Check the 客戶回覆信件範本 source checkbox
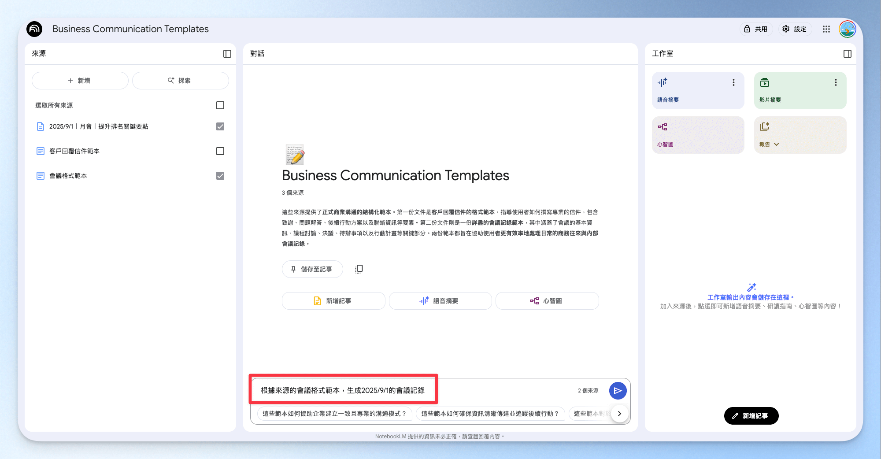Image resolution: width=881 pixels, height=459 pixels. (220, 151)
